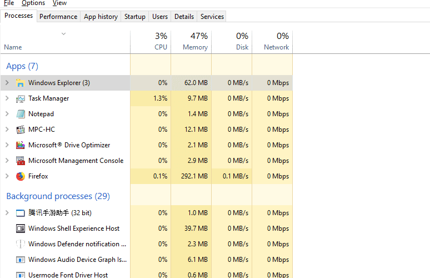
Task: Click Task Manager's 1.3% CPU value
Action: [160, 98]
